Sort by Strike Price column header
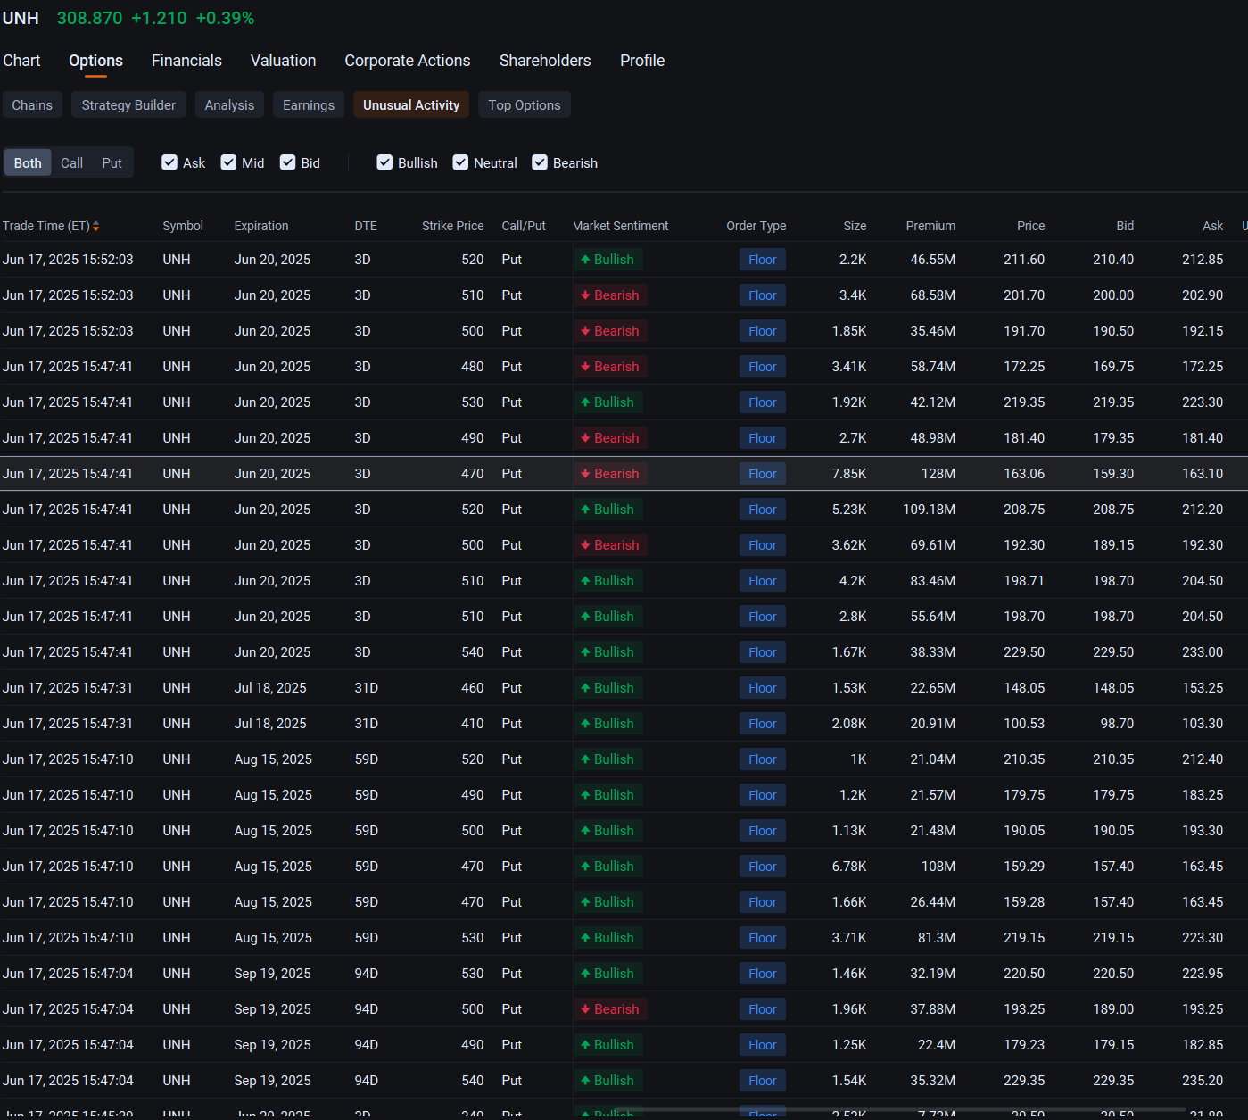The height and width of the screenshot is (1120, 1248). point(452,226)
